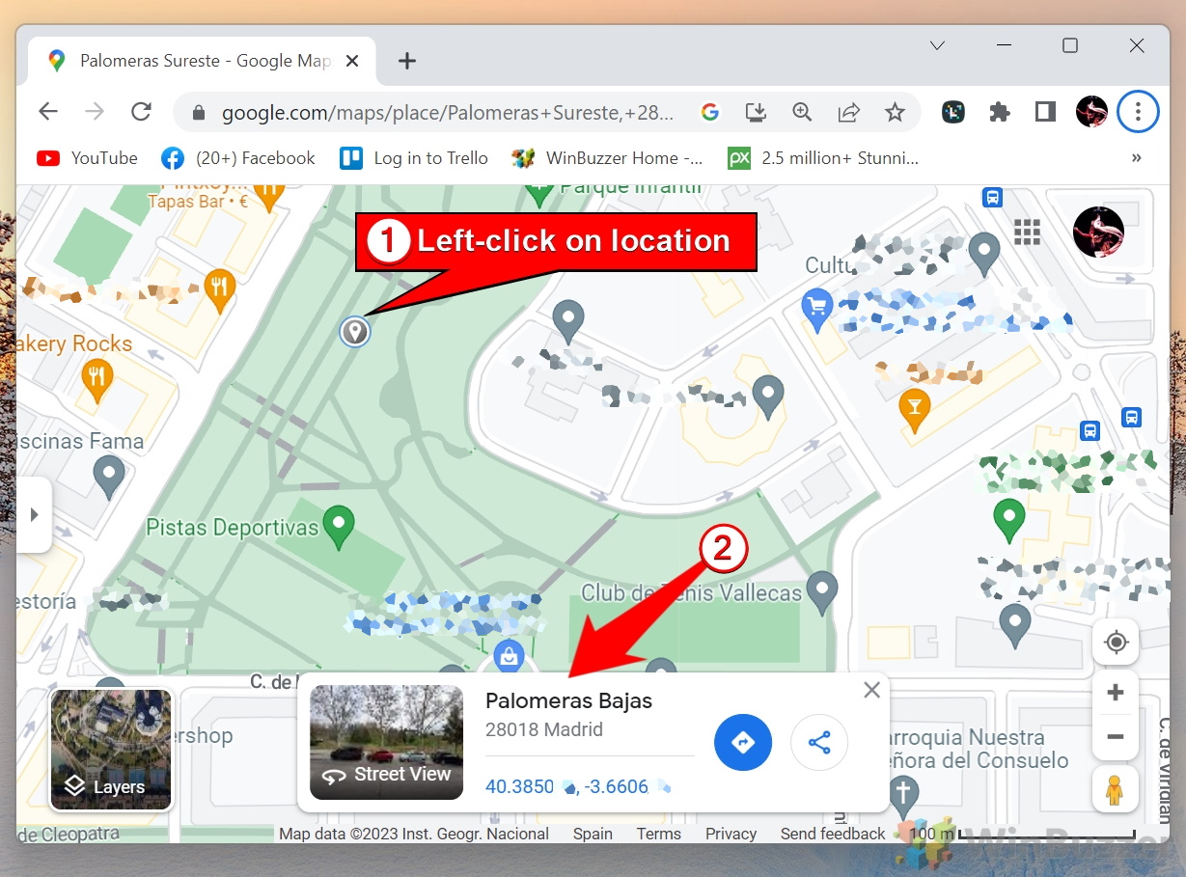This screenshot has width=1186, height=877.
Task: Click the browser forward arrow
Action: pyautogui.click(x=95, y=112)
